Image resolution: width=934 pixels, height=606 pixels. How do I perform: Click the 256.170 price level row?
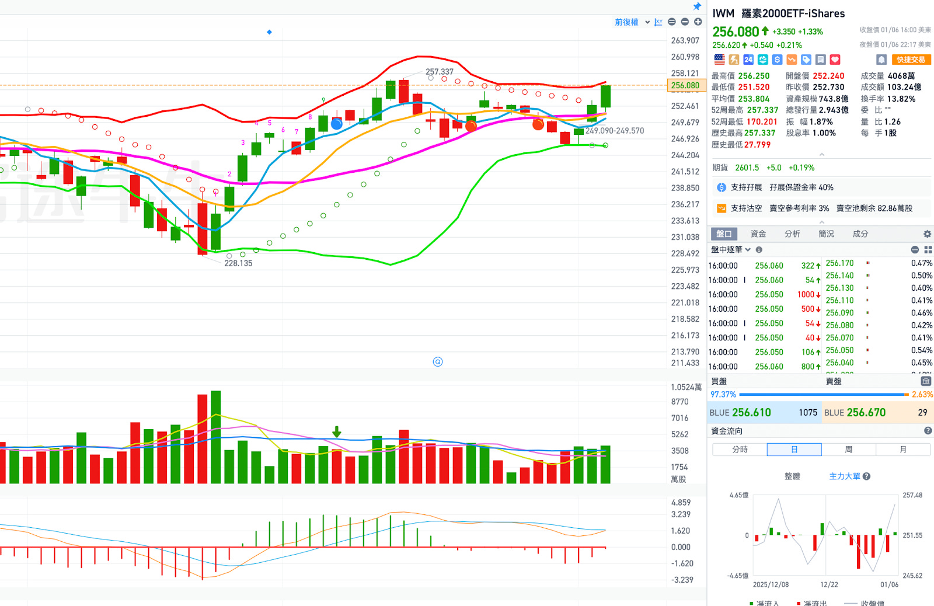pos(879,263)
